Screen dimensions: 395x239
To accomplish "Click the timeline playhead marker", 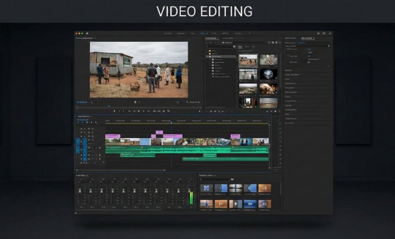I will tap(171, 123).
